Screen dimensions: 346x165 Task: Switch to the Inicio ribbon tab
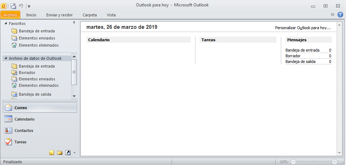click(31, 15)
